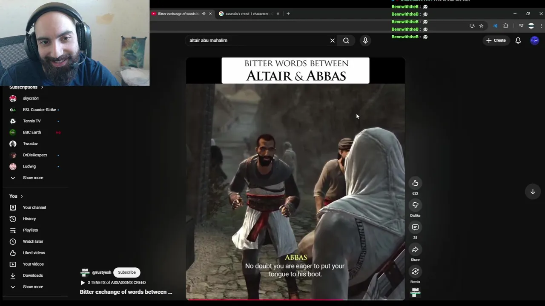This screenshot has height=306, width=545.
Task: Expand Show more under Downloads
Action: (35, 287)
